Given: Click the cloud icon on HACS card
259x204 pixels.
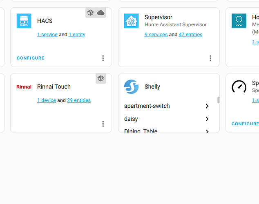Looking at the screenshot, I should [x=100, y=13].
